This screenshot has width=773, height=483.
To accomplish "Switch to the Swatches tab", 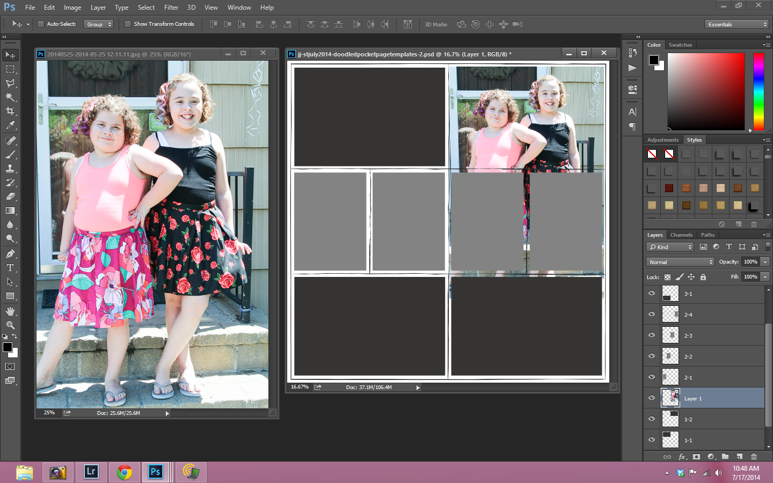I will [680, 45].
